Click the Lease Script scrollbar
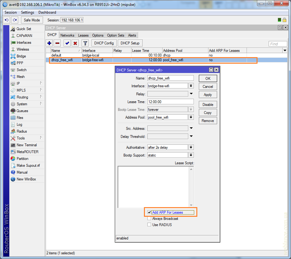 pos(191,187)
